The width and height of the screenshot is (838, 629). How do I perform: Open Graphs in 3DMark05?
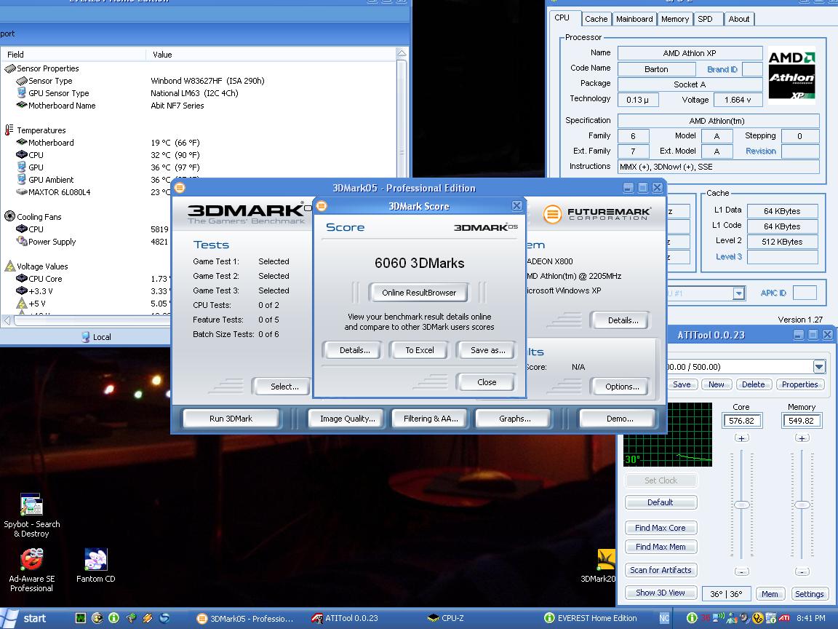pyautogui.click(x=515, y=419)
